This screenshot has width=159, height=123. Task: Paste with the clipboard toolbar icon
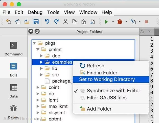[x=84, y=22]
